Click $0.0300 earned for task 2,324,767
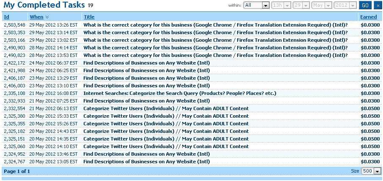Viewport: 383px width, 181px height. click(x=370, y=162)
